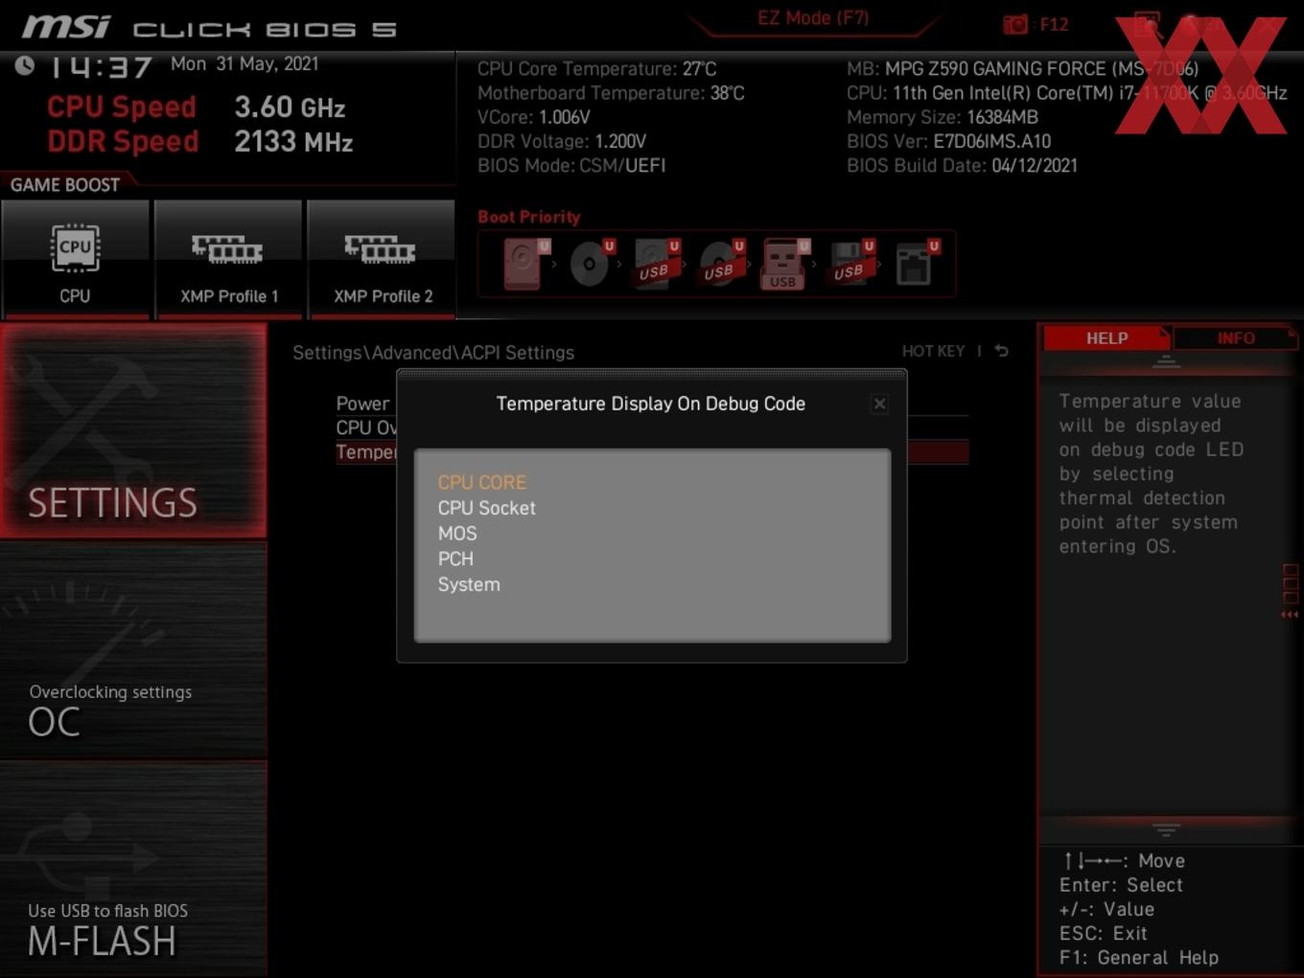The height and width of the screenshot is (978, 1304).
Task: Click the CPU Core Temperature: 27°C line
Action: [x=596, y=69]
